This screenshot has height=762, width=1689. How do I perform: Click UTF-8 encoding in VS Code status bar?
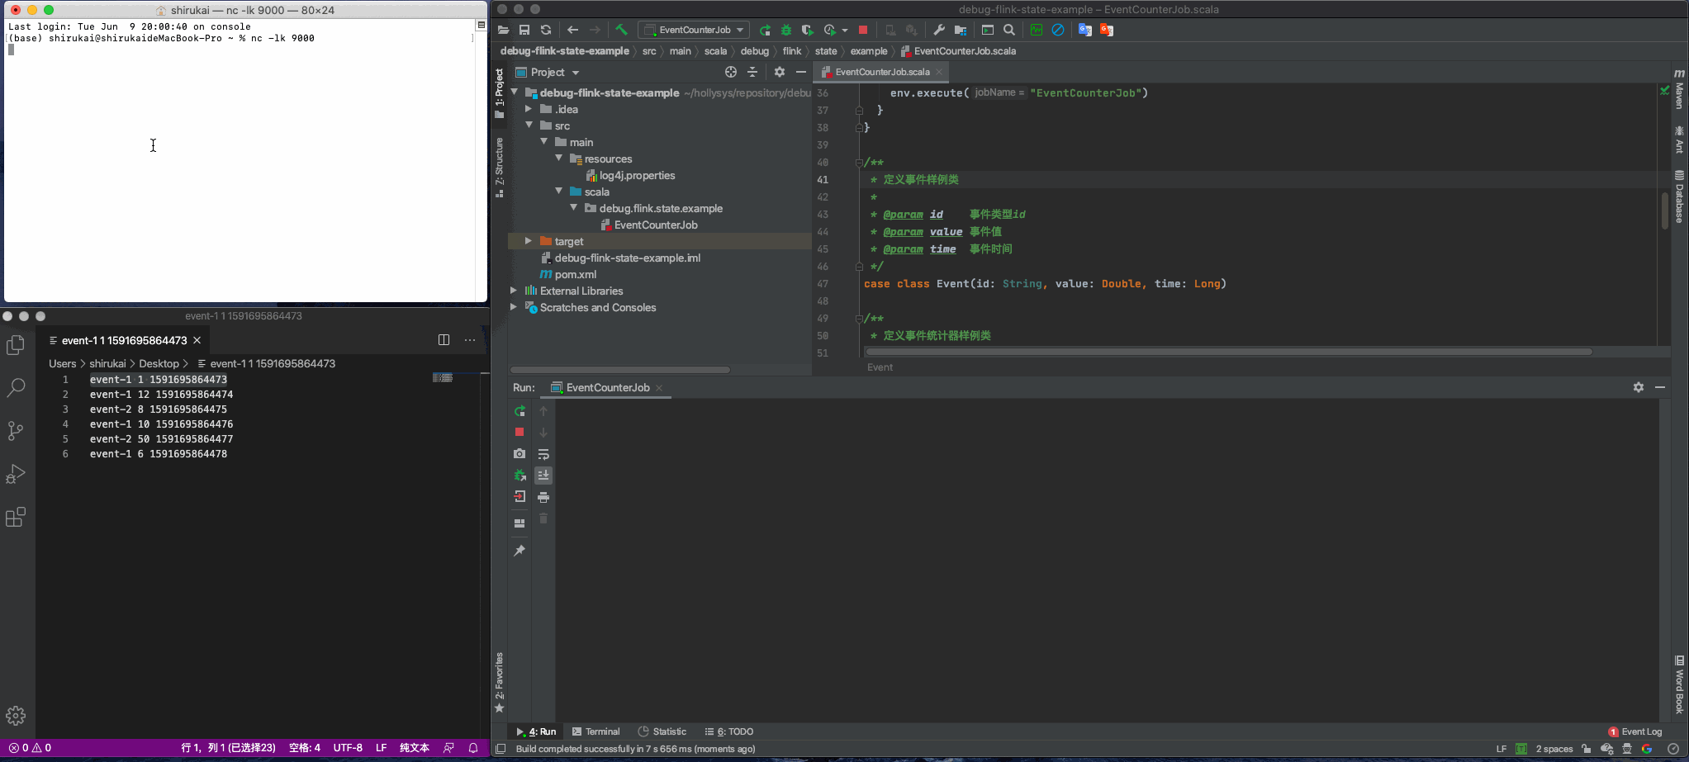pyautogui.click(x=348, y=748)
